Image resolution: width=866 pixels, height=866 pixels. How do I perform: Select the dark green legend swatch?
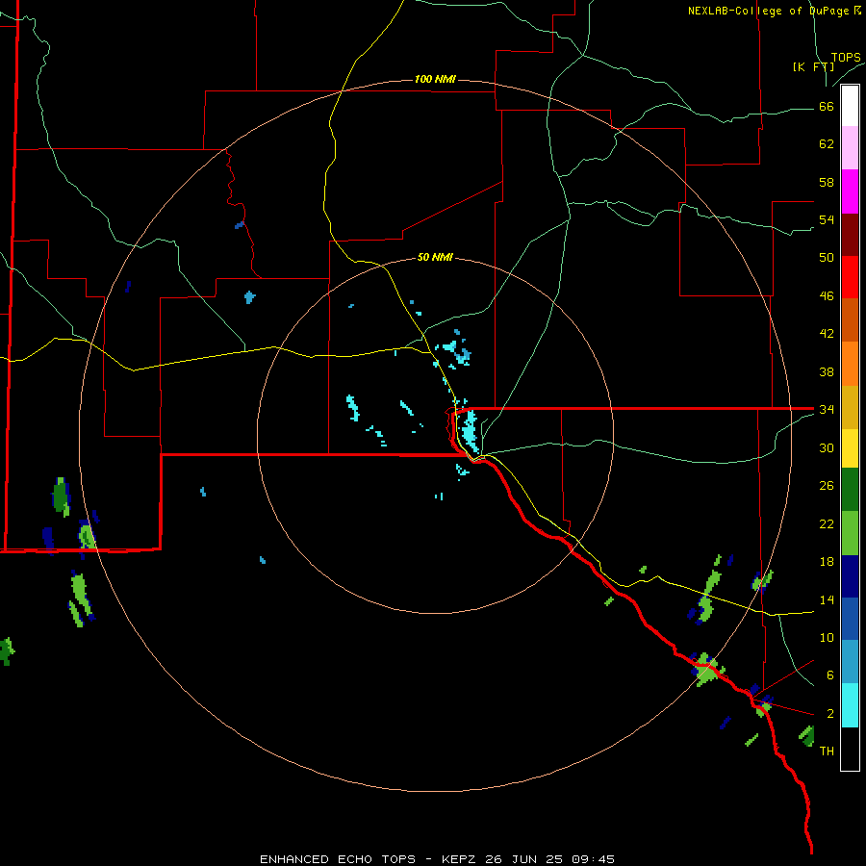(850, 490)
